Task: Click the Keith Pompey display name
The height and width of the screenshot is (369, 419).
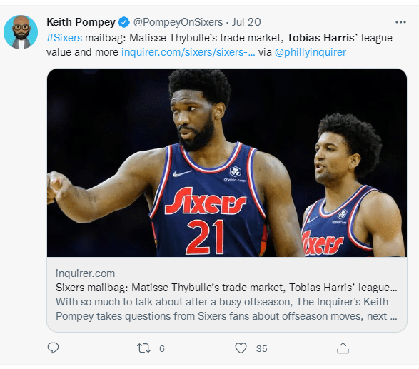Action: [x=81, y=22]
